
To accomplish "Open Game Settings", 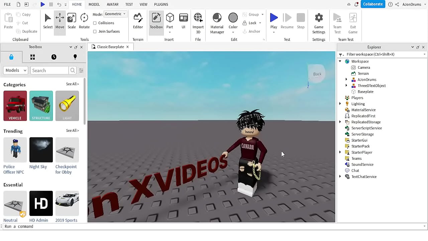I will pyautogui.click(x=318, y=21).
